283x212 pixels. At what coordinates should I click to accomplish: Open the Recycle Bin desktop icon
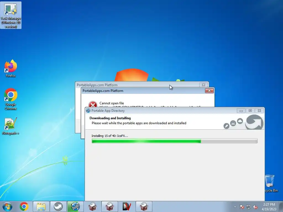(x=271, y=183)
